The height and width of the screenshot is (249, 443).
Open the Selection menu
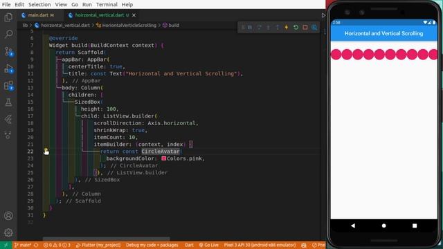point(39,5)
